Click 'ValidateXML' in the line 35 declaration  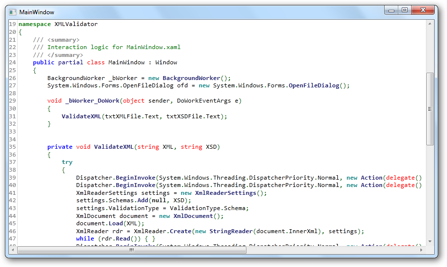tap(114, 147)
